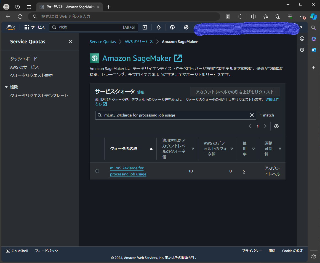Click the AWS logo home icon
The height and width of the screenshot is (263, 320).
pos(10,27)
